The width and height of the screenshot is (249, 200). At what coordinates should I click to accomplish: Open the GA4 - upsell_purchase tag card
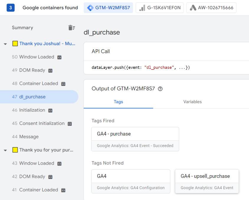(x=207, y=181)
